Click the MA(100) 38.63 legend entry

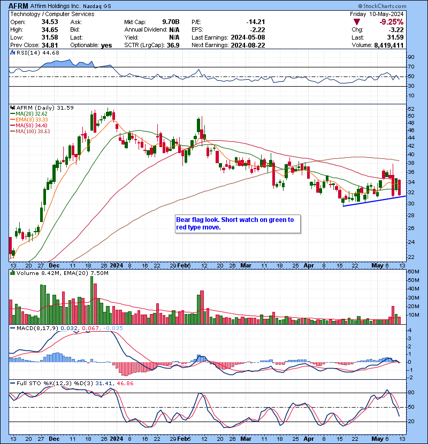click(x=30, y=132)
